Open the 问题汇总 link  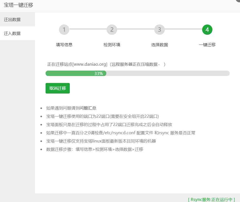[x=88, y=108]
